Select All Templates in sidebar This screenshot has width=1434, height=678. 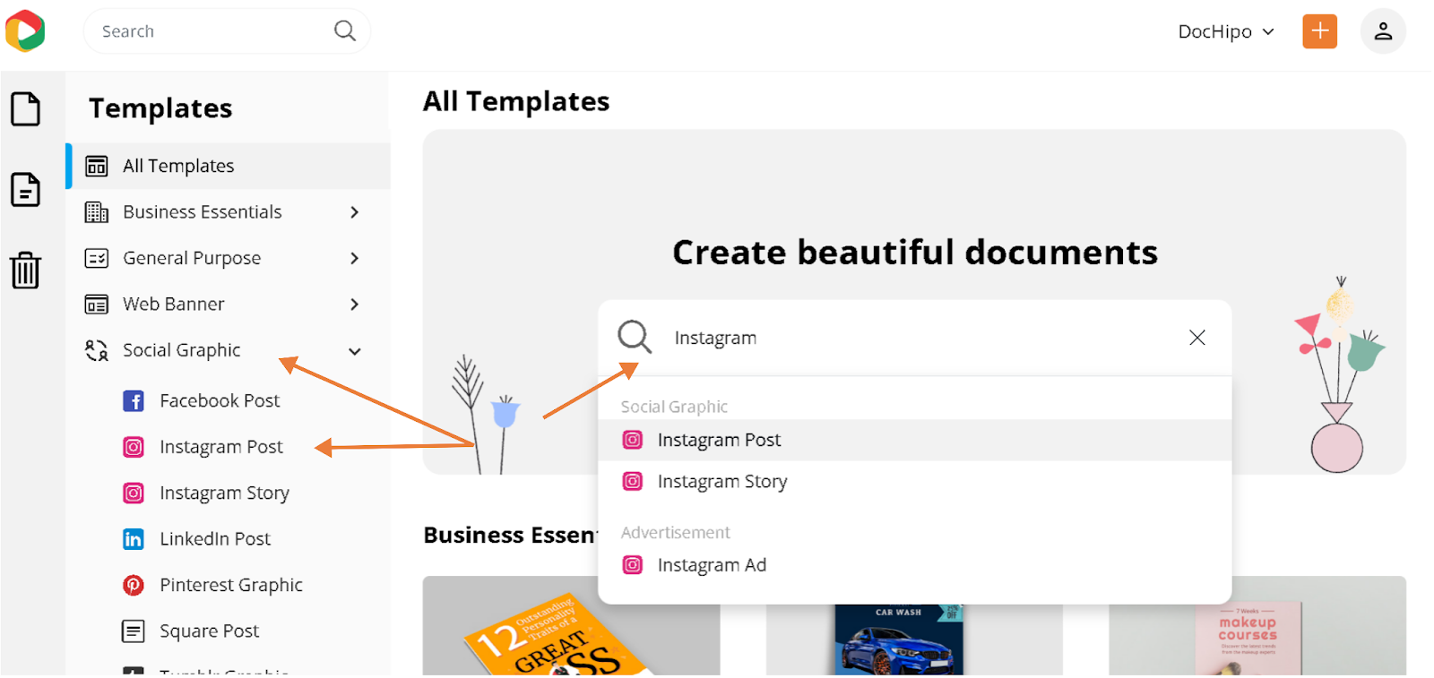[x=229, y=166]
